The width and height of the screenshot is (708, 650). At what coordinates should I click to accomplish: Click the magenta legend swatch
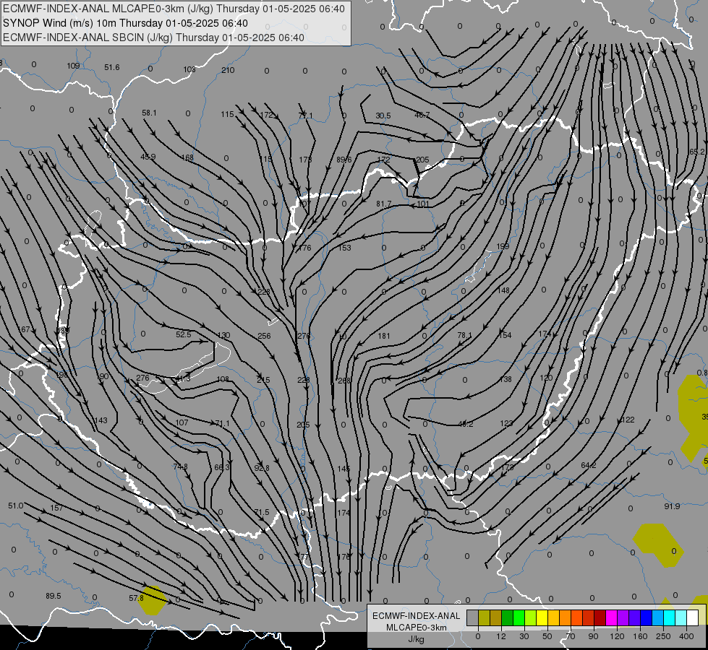click(612, 617)
